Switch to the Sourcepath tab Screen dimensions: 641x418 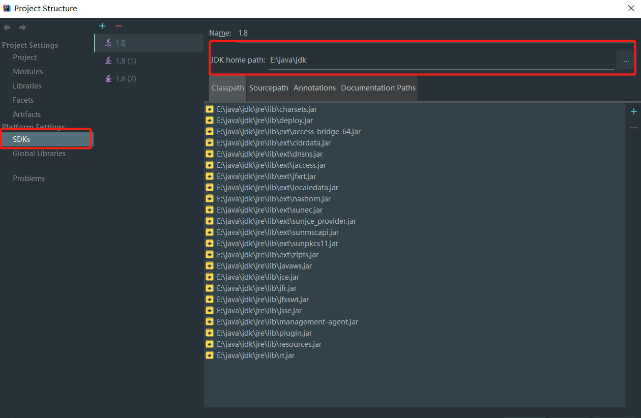click(268, 87)
